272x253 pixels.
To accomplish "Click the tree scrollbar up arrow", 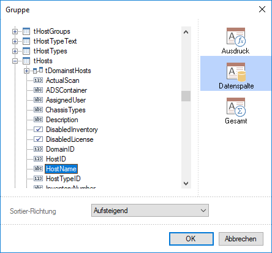I will point(186,32).
